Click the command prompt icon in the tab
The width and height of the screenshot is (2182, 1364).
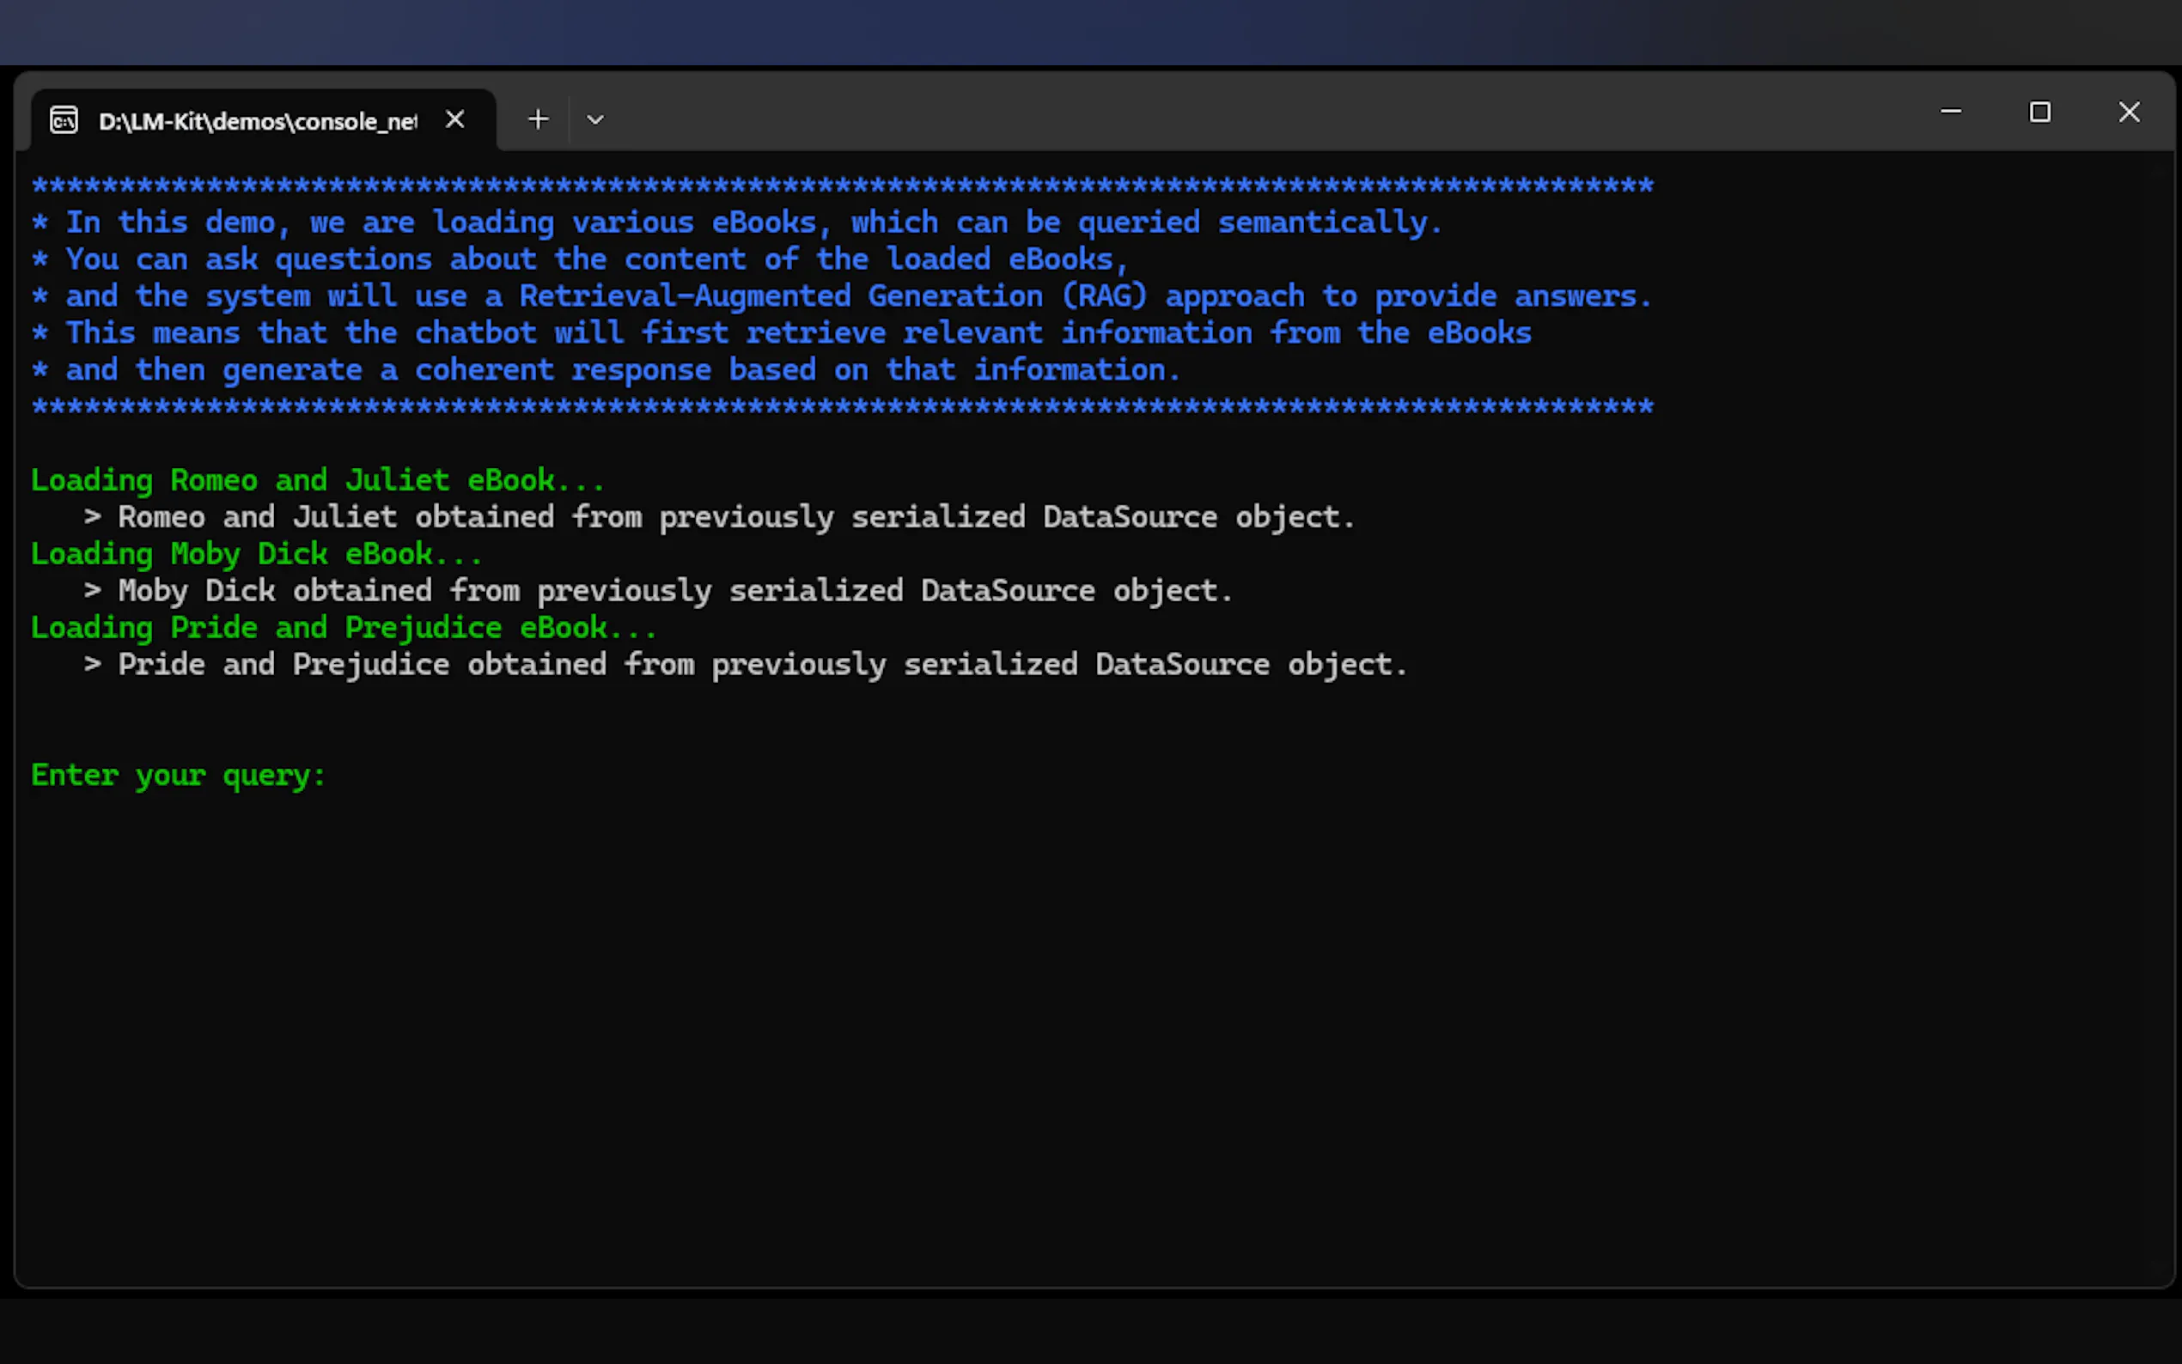(64, 120)
